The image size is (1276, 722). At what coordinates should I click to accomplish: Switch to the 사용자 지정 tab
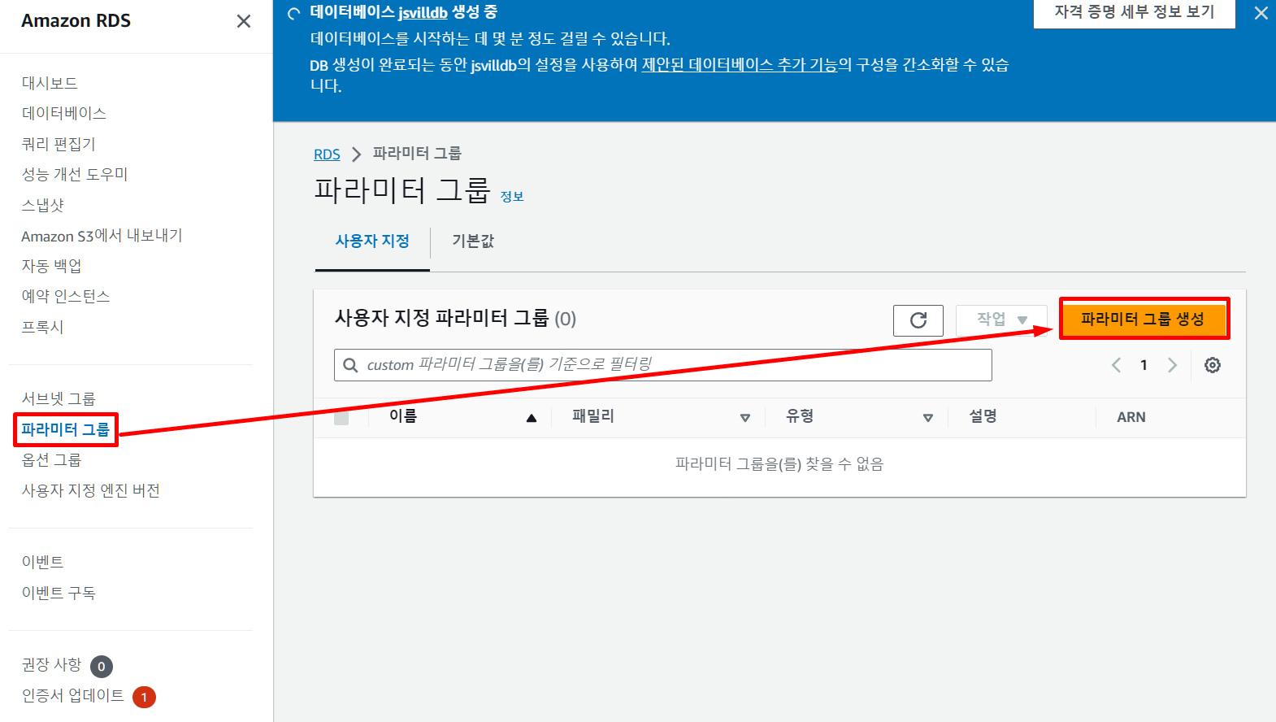click(372, 241)
